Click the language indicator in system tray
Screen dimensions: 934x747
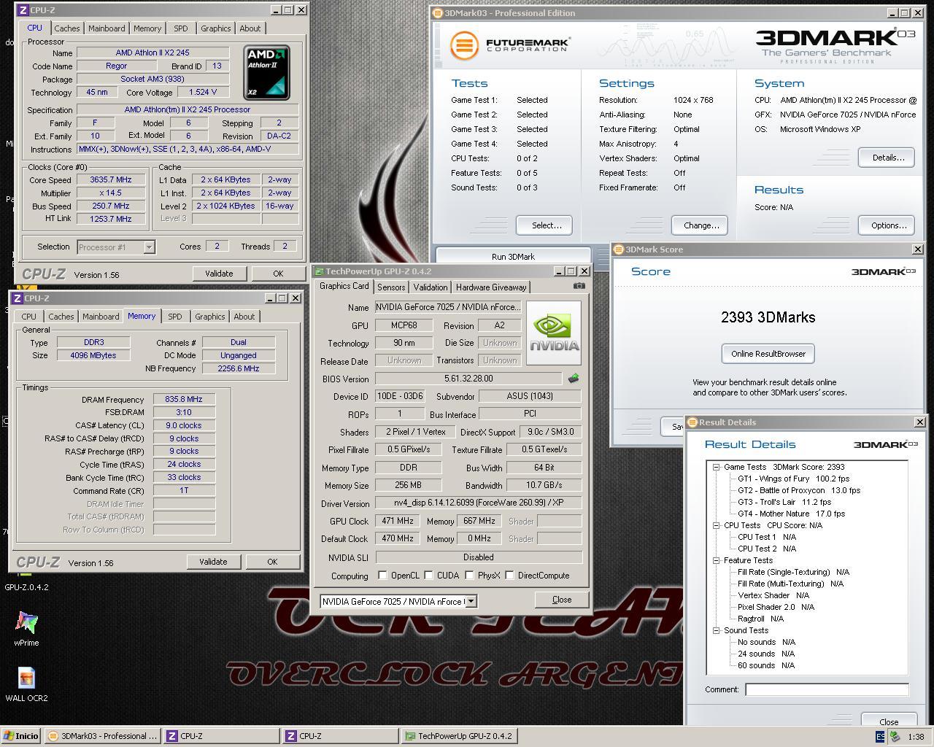pos(880,737)
